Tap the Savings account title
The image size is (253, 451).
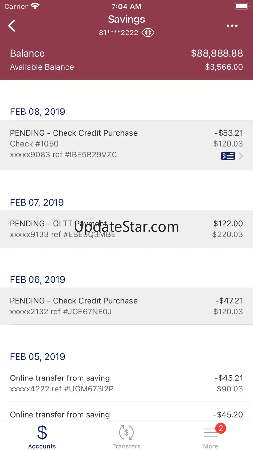point(126,19)
